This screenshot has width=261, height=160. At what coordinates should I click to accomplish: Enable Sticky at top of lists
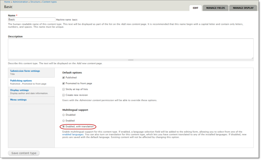click(x=64, y=89)
